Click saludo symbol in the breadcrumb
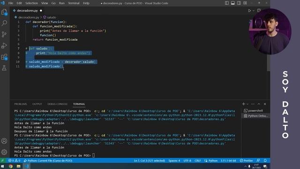This screenshot has width=300, height=169. pos(52,17)
